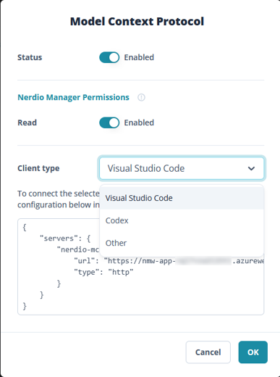Click the info icon beside Nerdio Manager Permissions

click(x=141, y=97)
